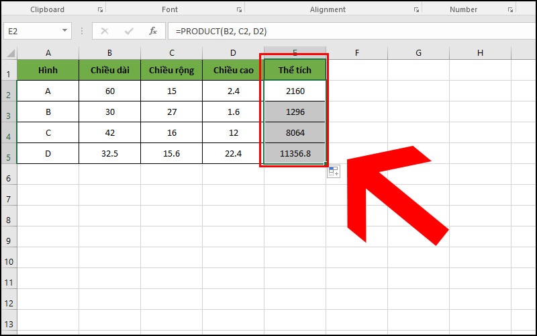Select the cell containing 11356.8

[x=295, y=153]
